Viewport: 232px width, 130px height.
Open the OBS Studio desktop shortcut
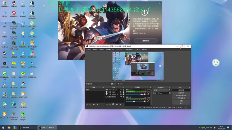(x=5, y=64)
